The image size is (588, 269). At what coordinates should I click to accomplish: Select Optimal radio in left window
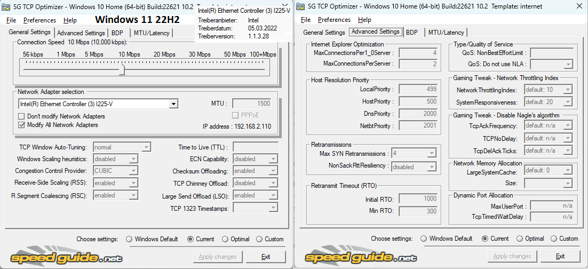[225, 239]
